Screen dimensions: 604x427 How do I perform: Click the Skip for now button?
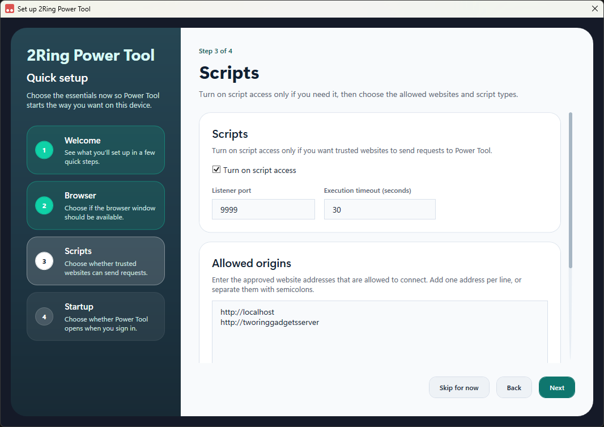tap(459, 387)
